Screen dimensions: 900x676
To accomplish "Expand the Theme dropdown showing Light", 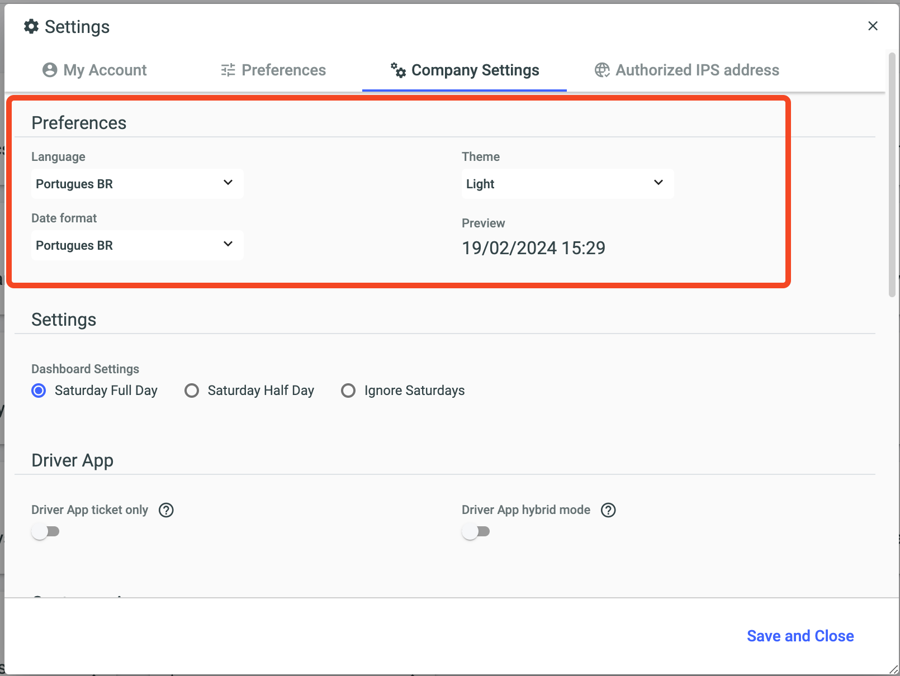I will [567, 184].
